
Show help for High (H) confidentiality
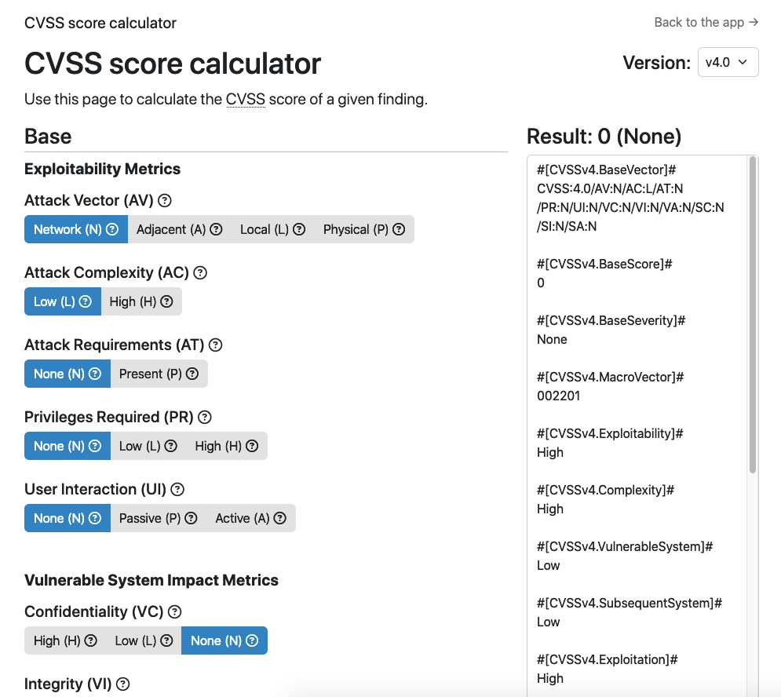[x=90, y=640]
